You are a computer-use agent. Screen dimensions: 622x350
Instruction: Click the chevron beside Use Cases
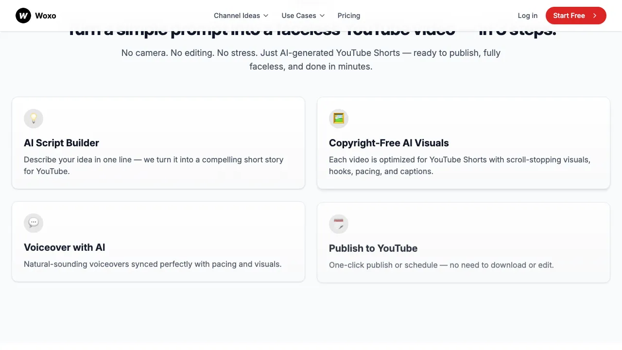(322, 16)
